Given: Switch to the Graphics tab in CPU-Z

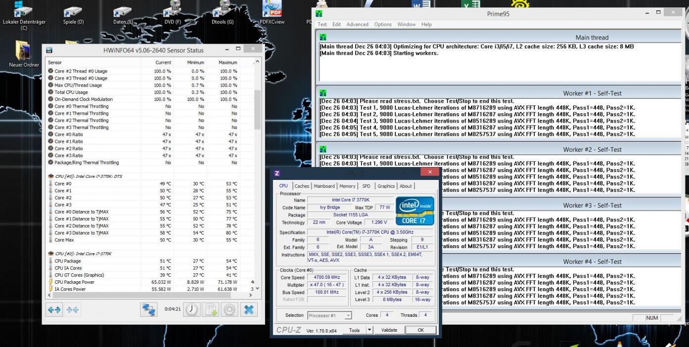Looking at the screenshot, I should (x=386, y=186).
